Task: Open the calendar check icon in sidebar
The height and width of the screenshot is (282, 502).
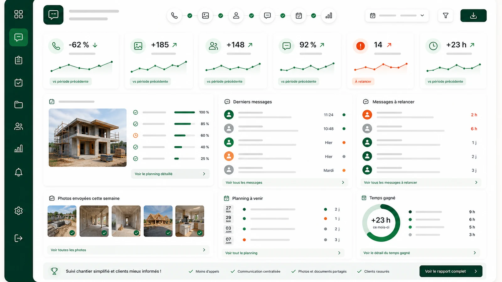Action: [19, 82]
